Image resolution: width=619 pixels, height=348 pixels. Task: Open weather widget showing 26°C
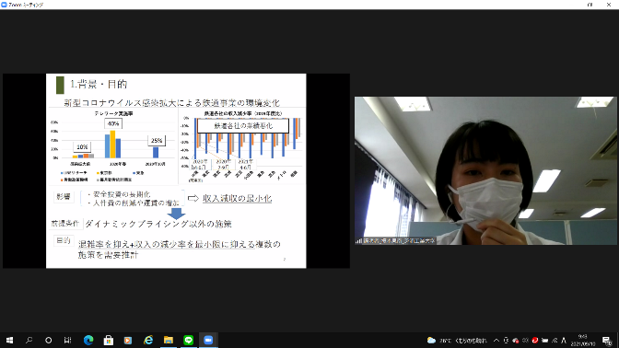coord(457,341)
